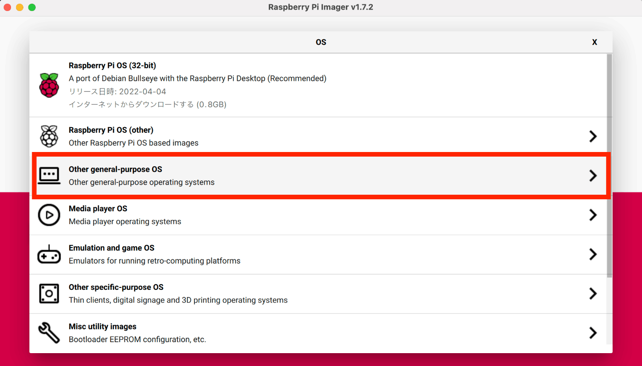Viewport: 642px width, 366px height.
Task: Click the release date 2022-04-04 text
Action: (x=117, y=91)
